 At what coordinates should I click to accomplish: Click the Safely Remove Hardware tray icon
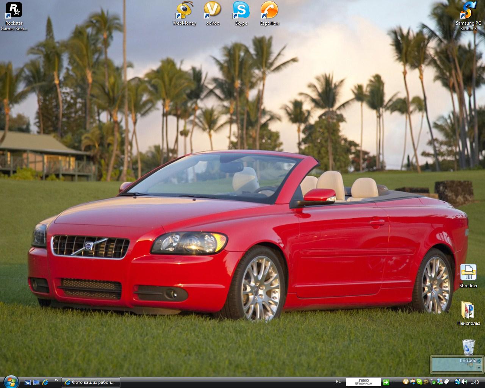click(433, 382)
